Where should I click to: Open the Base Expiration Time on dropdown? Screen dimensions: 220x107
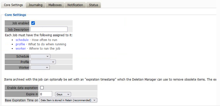[x=68, y=100]
